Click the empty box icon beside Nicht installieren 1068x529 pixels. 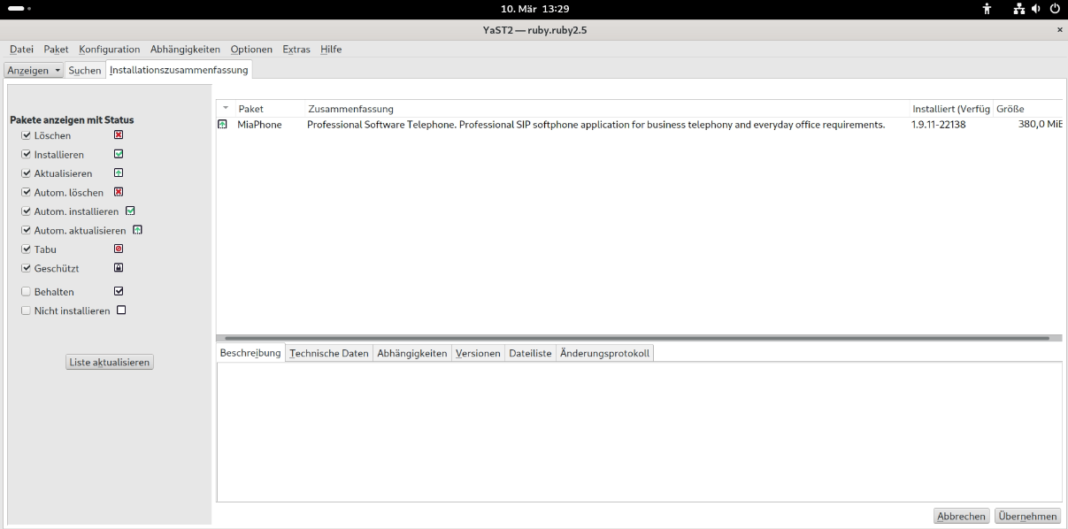pos(122,310)
